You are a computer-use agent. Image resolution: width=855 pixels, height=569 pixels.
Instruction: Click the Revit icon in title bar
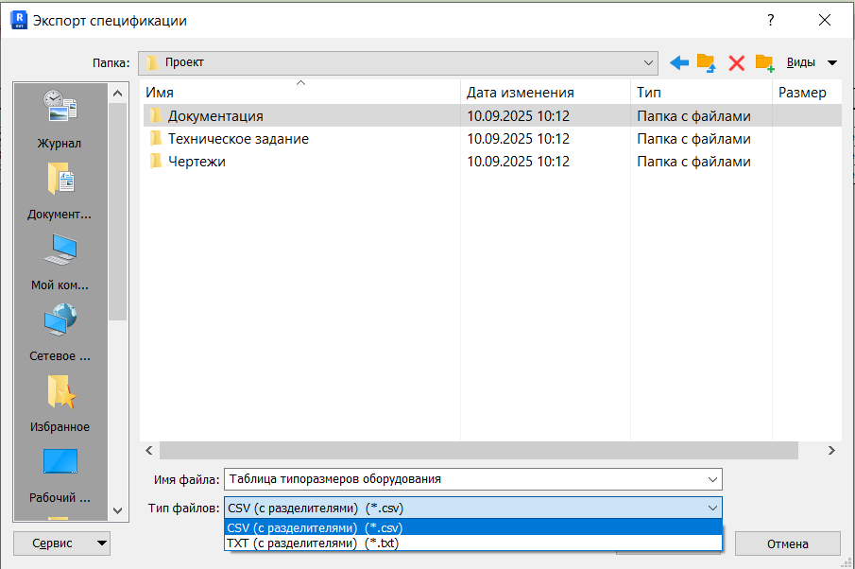coord(19,20)
